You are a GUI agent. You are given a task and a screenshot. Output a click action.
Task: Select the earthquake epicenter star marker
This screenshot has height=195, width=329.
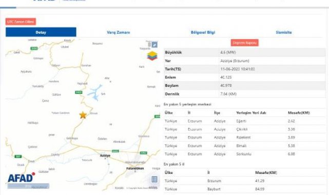(x=83, y=115)
